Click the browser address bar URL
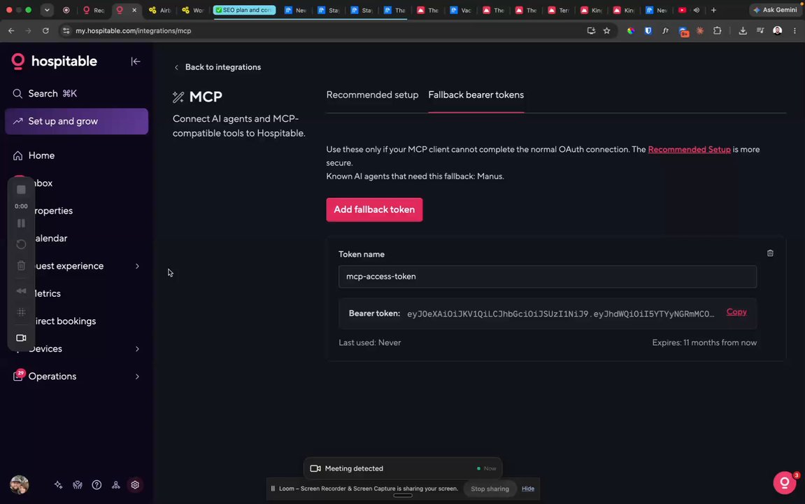Viewport: 805px width, 504px height. [134, 31]
